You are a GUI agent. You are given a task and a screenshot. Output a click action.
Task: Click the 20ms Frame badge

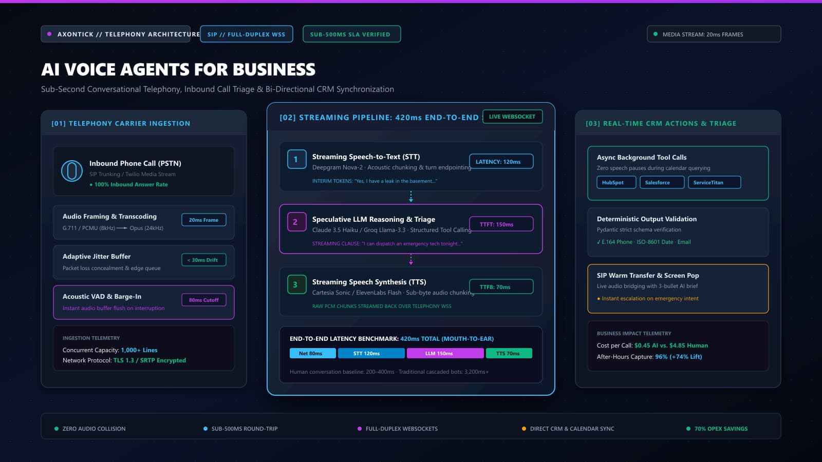[x=204, y=220]
